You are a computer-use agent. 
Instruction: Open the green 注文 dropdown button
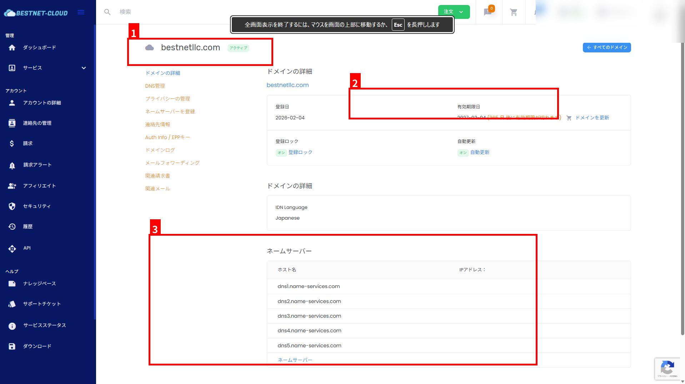click(x=454, y=12)
